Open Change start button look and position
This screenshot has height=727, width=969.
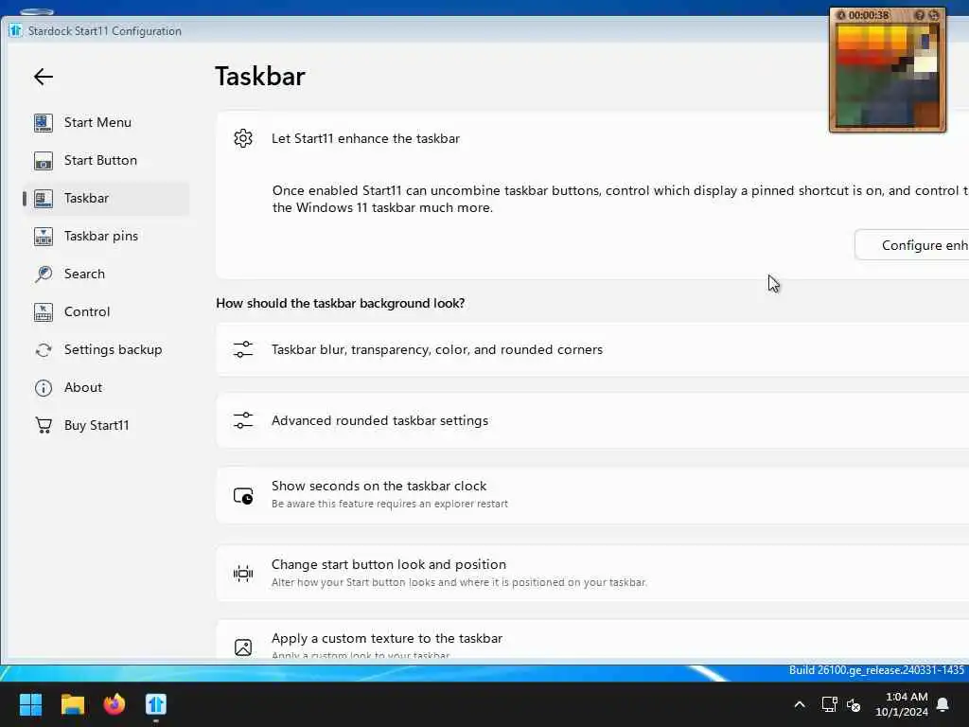pyautogui.click(x=592, y=574)
